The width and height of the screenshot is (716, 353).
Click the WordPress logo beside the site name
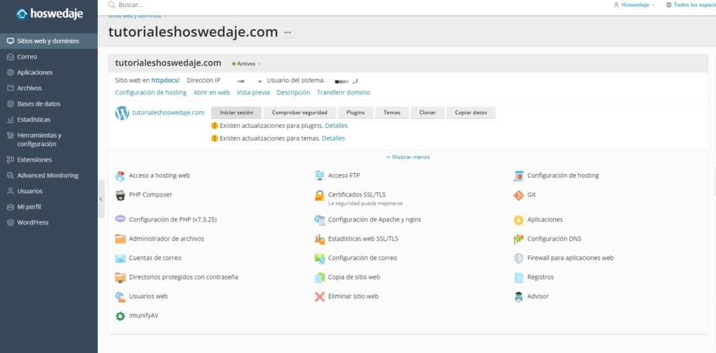point(122,113)
